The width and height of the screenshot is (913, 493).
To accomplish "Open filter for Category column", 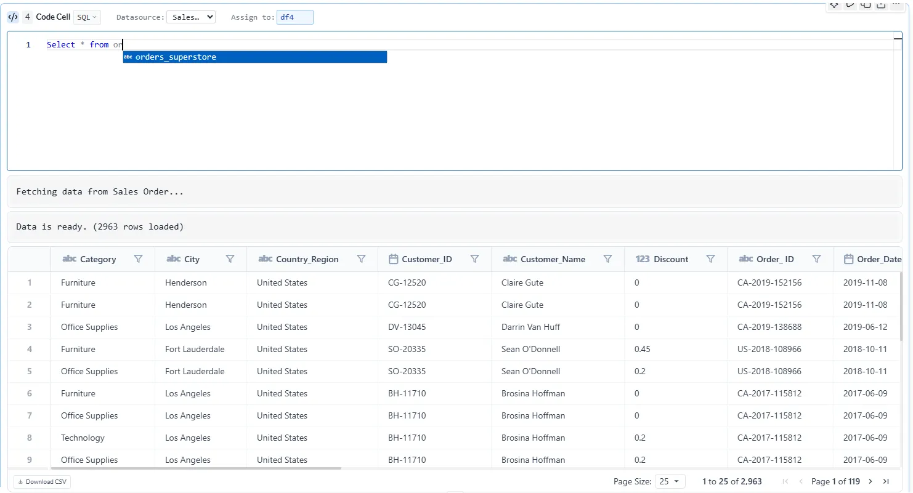I will pos(139,259).
